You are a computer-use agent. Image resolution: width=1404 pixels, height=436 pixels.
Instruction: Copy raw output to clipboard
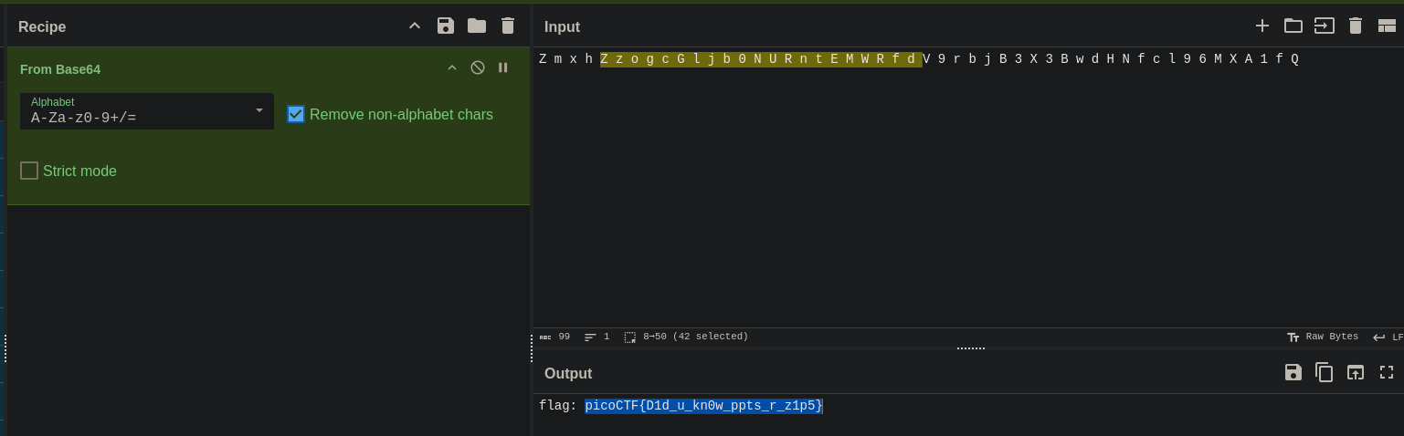tap(1325, 372)
